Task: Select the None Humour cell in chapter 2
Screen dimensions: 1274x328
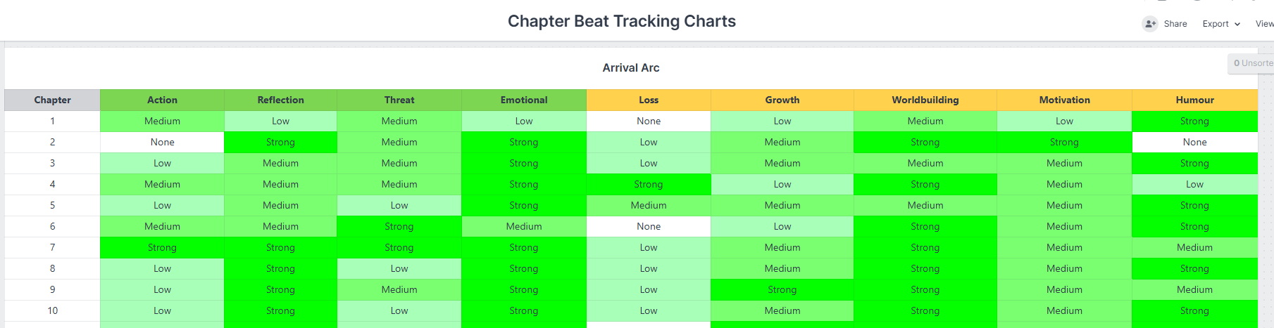Action: pyautogui.click(x=1194, y=142)
